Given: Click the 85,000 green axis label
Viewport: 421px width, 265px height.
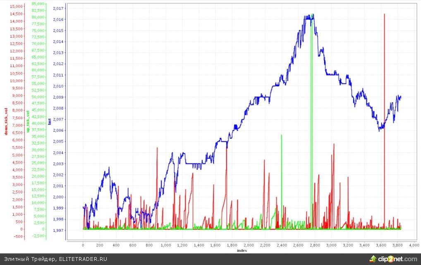Looking at the screenshot, I should tap(38, 4).
